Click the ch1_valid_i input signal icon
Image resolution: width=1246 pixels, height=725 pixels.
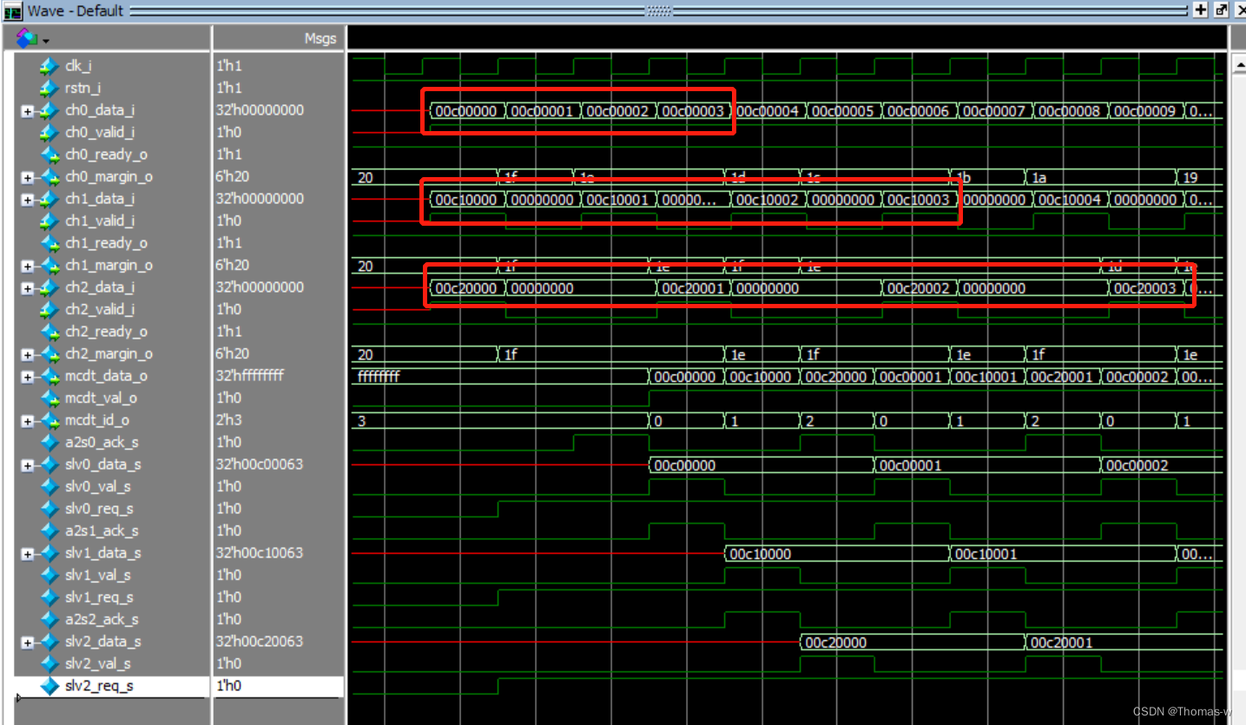pos(49,221)
